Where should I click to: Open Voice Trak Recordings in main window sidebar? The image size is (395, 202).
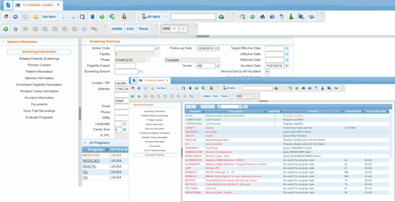pos(39,111)
